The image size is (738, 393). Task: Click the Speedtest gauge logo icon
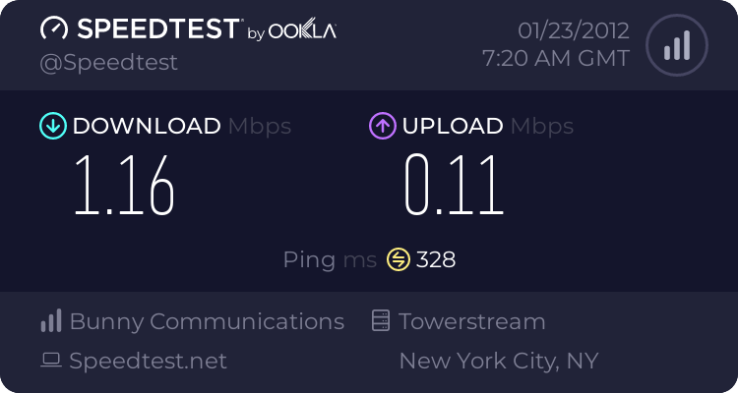click(54, 28)
